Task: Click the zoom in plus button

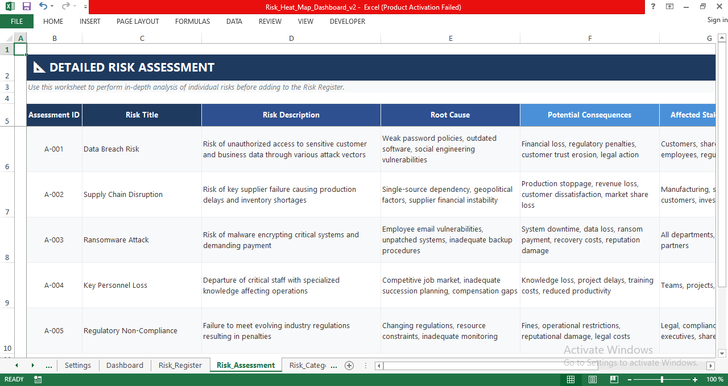Action: [x=695, y=379]
